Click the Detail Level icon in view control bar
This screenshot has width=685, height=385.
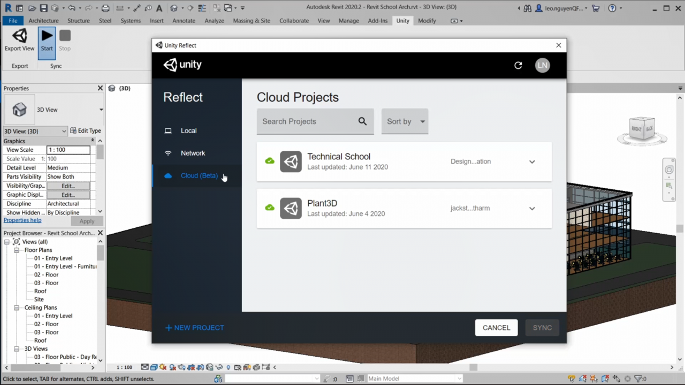[144, 367]
